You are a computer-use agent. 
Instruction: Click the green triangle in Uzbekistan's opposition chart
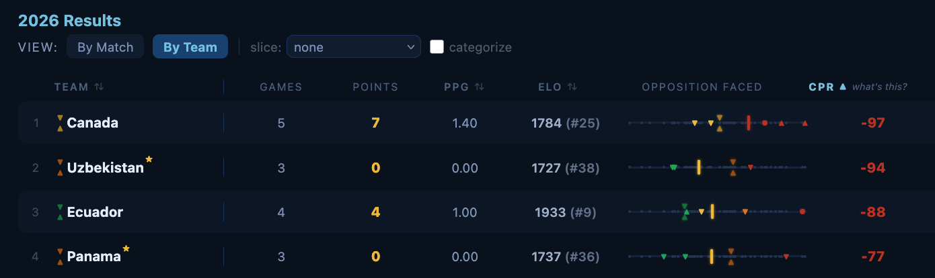point(673,168)
